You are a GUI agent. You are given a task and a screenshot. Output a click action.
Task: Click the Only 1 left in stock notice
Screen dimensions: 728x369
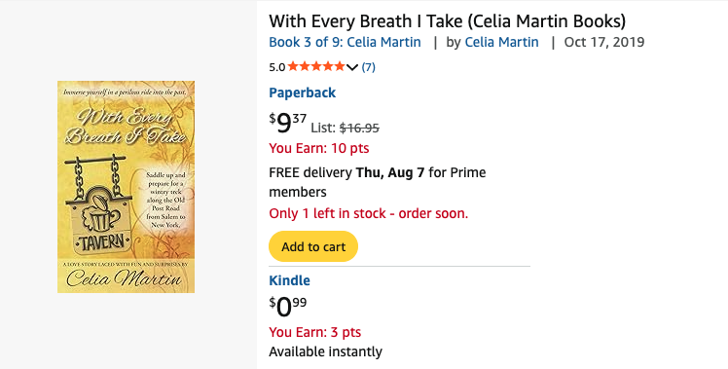(369, 213)
